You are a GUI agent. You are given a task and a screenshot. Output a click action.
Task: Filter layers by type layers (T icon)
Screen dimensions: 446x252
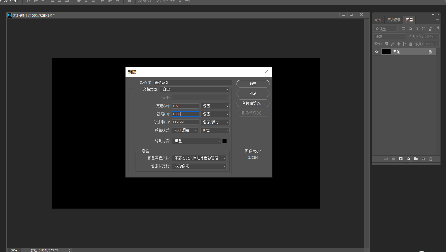[417, 29]
